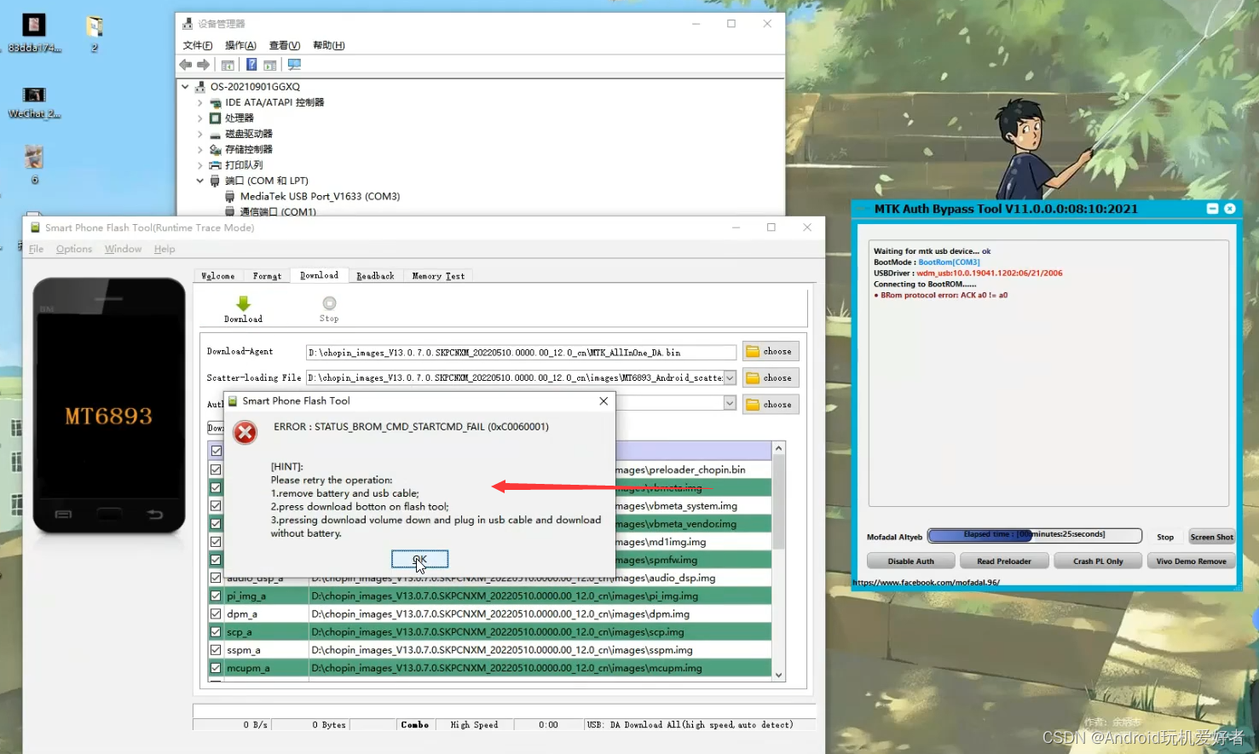The width and height of the screenshot is (1259, 754).
Task: Click the Vivo Demo Remove button
Action: tap(1191, 561)
